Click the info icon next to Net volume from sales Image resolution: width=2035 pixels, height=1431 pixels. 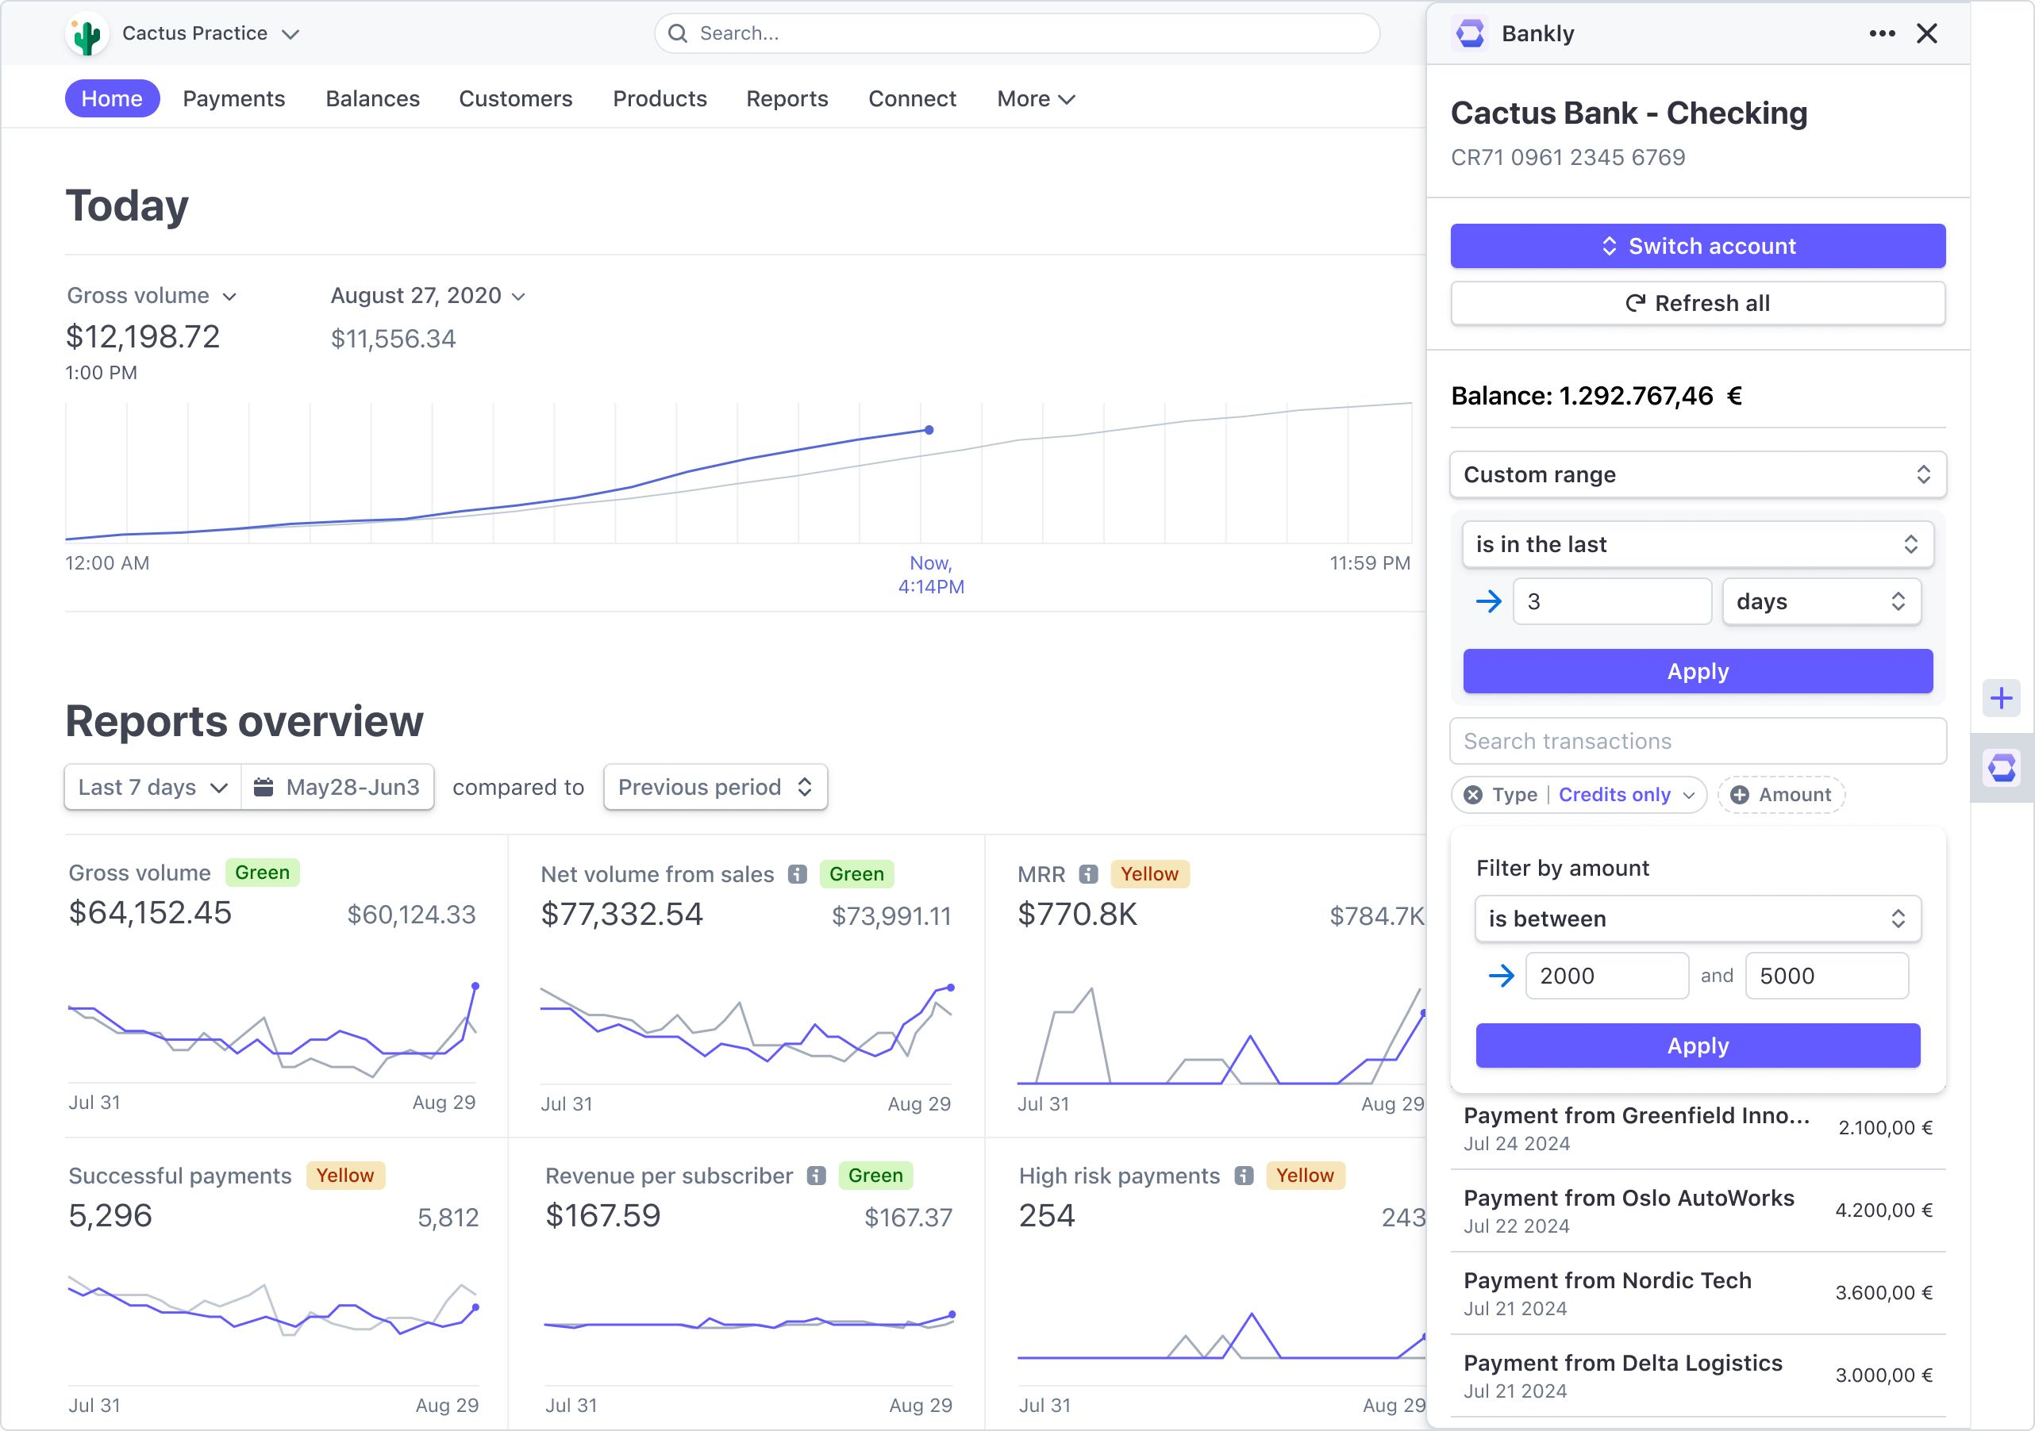[x=797, y=873]
